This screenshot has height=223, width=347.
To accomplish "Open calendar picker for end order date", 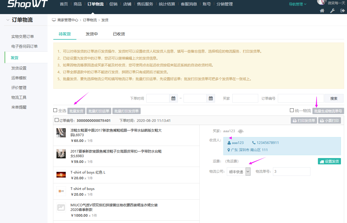I will pyautogui.click(x=211, y=98).
